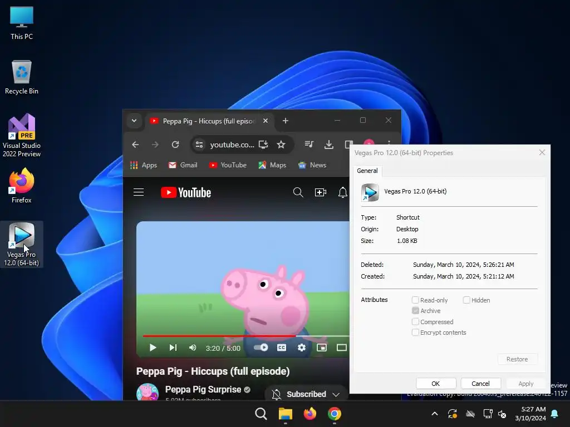Toggle closed captions on the video
This screenshot has width=570, height=427.
pyautogui.click(x=281, y=347)
